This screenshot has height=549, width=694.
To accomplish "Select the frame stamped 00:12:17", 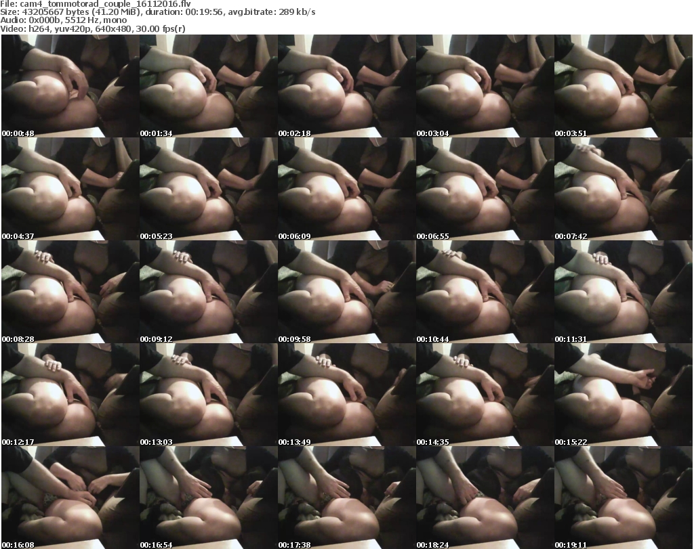I will click(70, 395).
